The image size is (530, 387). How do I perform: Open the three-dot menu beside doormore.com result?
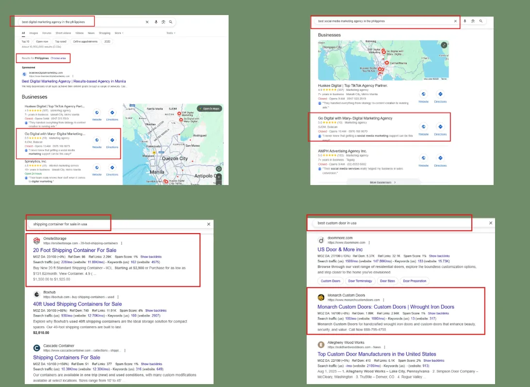369,243
